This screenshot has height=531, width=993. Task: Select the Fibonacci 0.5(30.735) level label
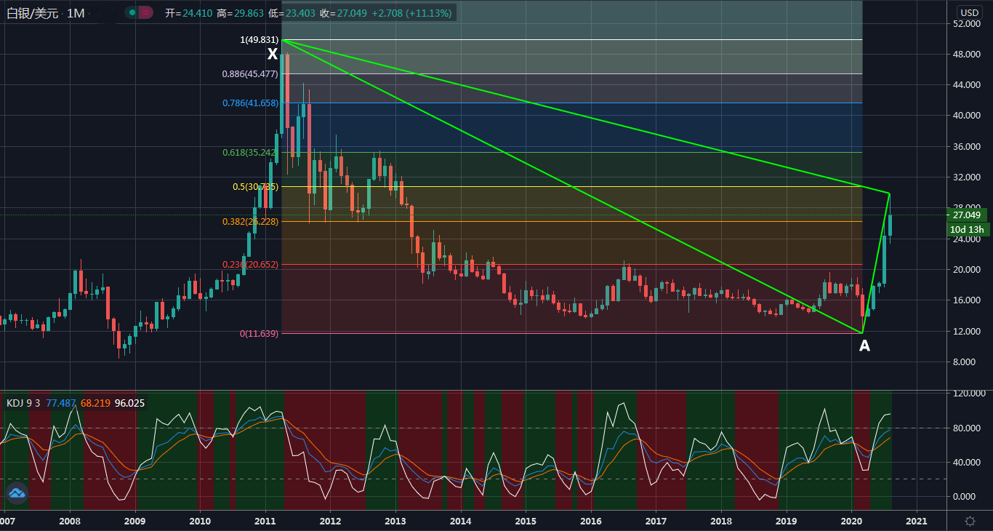point(255,187)
